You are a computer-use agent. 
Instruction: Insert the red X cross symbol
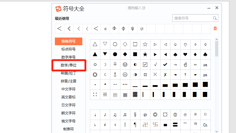point(155,74)
